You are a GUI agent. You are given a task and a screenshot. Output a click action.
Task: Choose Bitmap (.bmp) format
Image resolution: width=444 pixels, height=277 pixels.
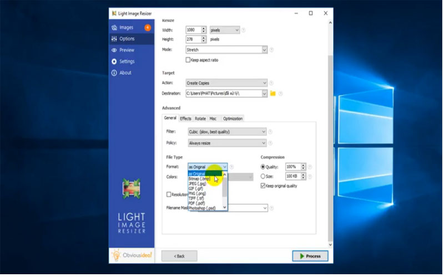pos(205,178)
